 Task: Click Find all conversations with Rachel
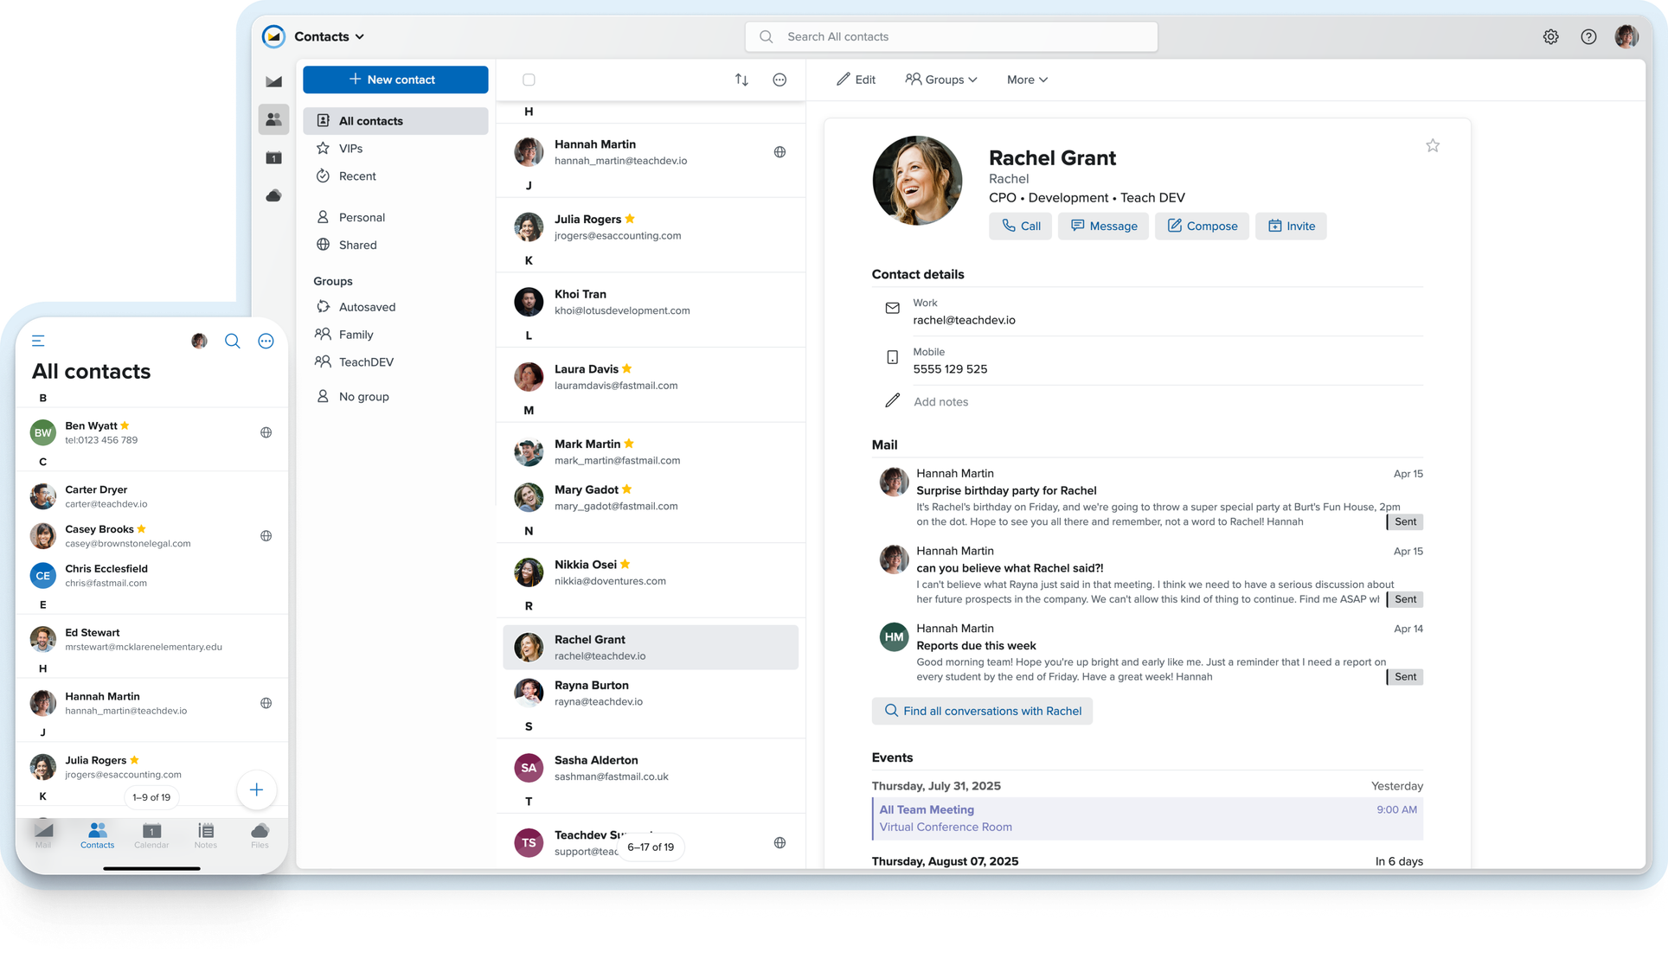(982, 710)
